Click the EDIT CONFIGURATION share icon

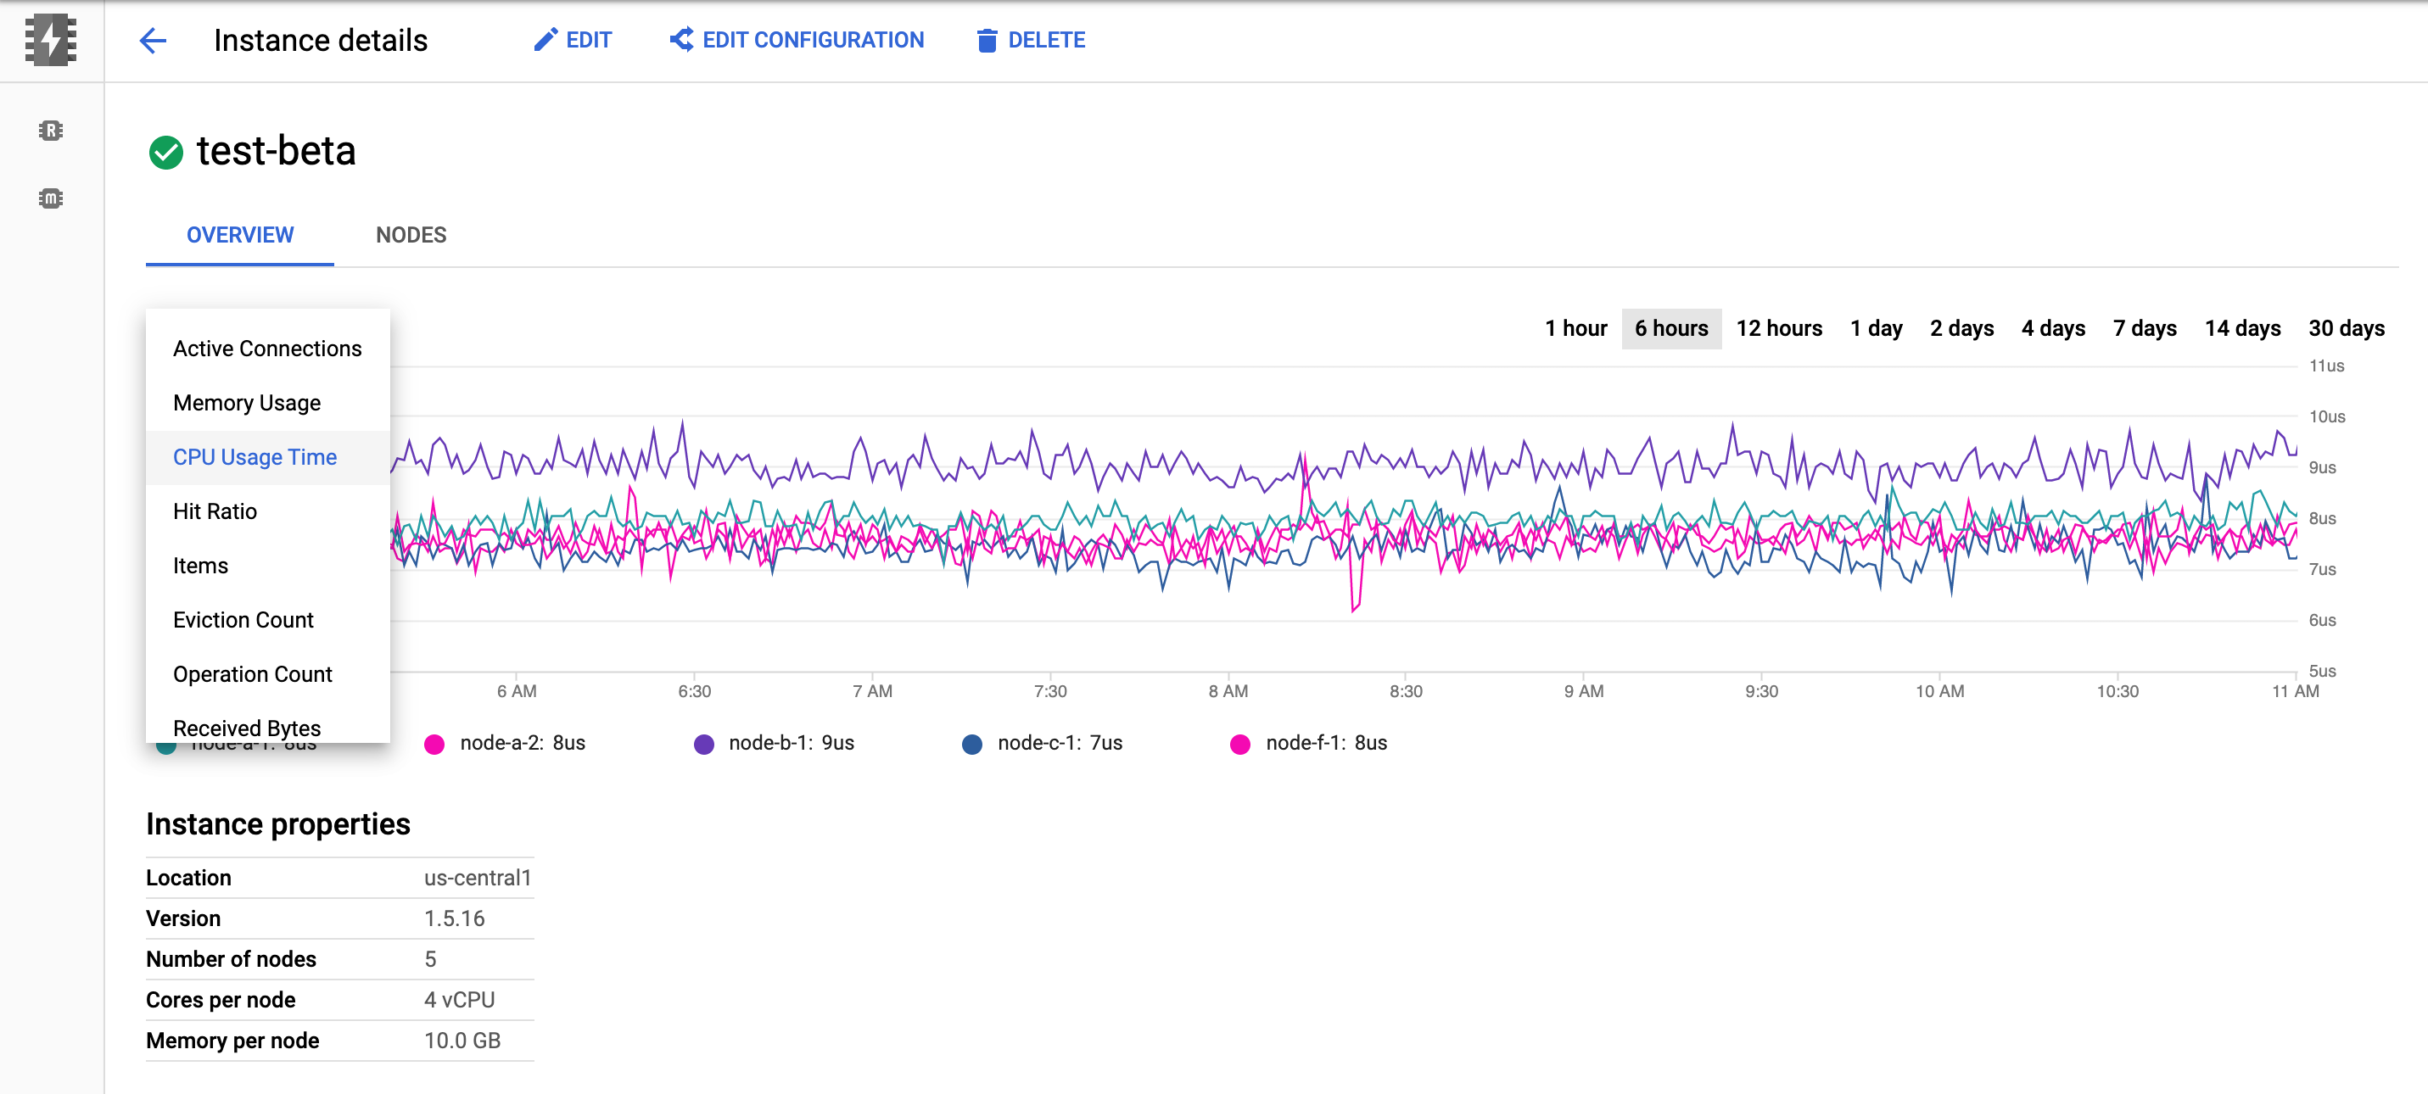[x=681, y=41]
